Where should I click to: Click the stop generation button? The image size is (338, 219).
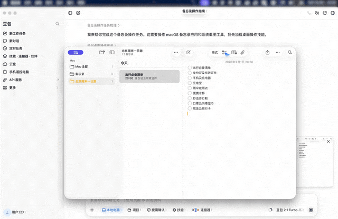coord(311,210)
